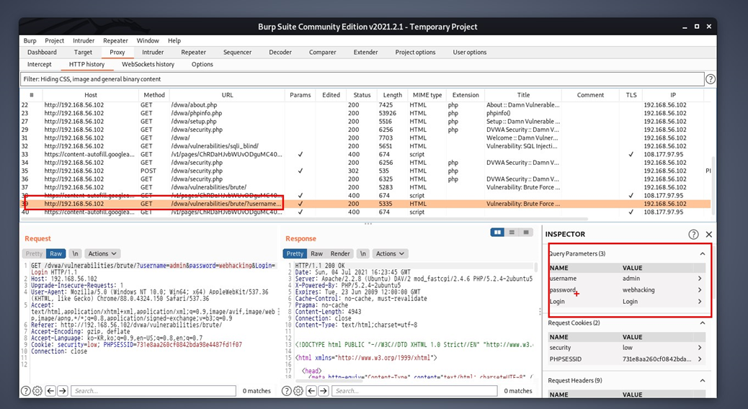
Task: Switch to the Decoder tab
Action: [280, 53]
